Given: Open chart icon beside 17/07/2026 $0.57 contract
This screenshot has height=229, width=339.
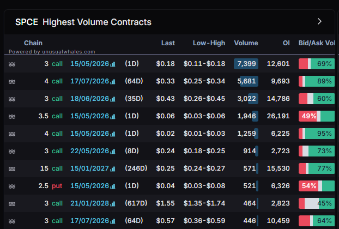Looking at the screenshot, I should click(x=113, y=221).
